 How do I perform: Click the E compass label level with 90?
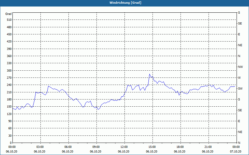pyautogui.click(x=239, y=121)
